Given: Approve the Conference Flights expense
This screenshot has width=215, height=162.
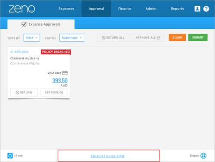Looking at the screenshot, I should 54,92.
